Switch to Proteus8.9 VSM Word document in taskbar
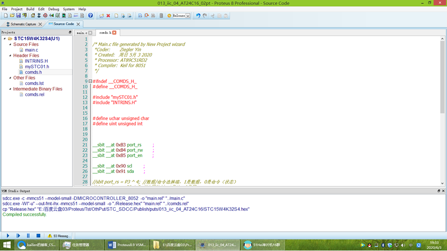The image size is (447, 251). [x=127, y=245]
